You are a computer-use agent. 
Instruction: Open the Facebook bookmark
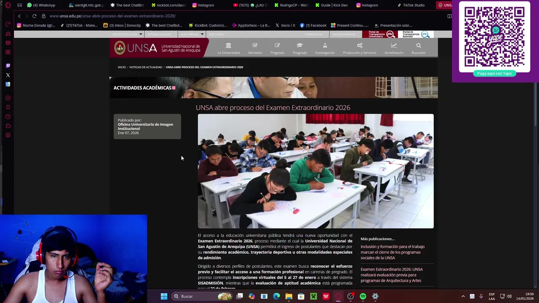point(313,25)
